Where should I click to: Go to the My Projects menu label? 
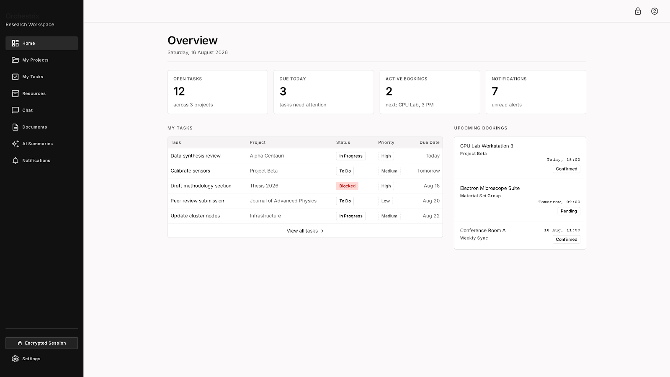(x=35, y=60)
